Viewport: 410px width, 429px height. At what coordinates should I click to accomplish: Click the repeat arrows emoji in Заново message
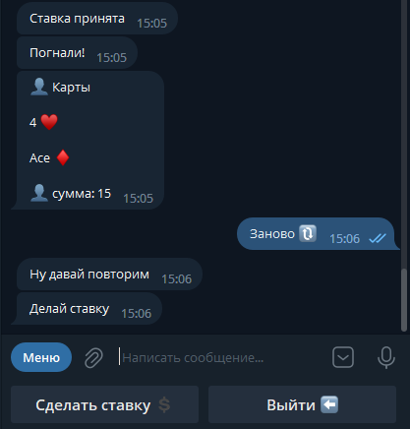click(308, 233)
